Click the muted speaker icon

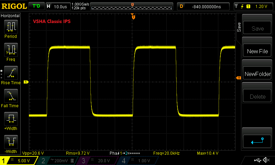(x=266, y=160)
